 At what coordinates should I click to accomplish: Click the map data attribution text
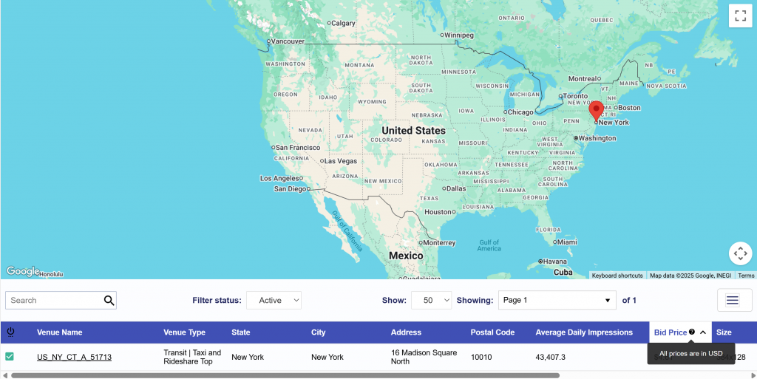coord(690,276)
